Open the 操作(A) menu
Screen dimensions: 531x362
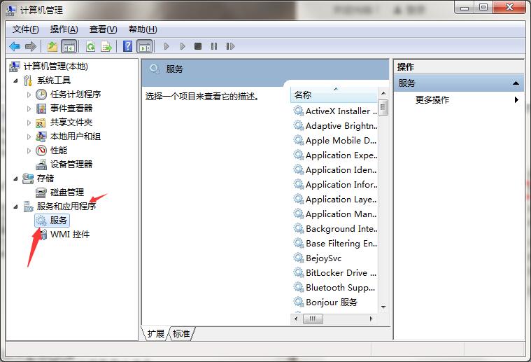64,29
